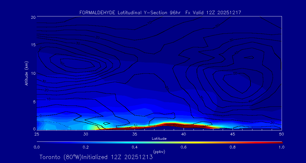Select the altitude axis tick label 15
306x163 pixels.
coord(33,45)
